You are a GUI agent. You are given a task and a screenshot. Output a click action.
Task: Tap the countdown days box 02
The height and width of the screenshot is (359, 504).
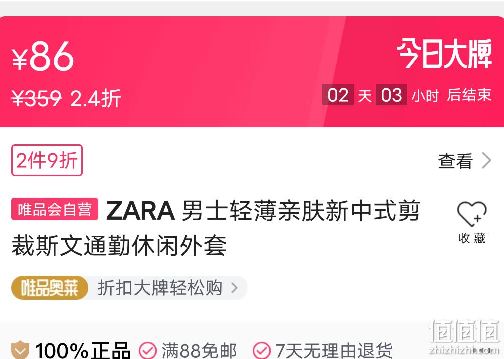(338, 95)
